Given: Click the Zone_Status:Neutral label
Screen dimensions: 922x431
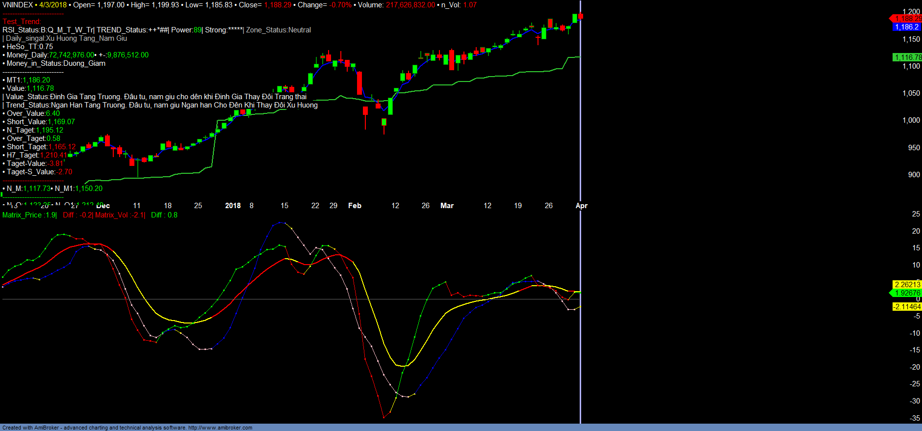Looking at the screenshot, I should (x=278, y=30).
